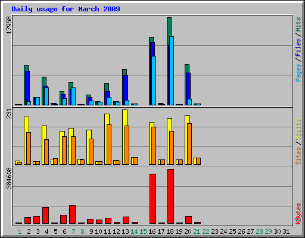Click the yellow visits bar for day 2
305x238 pixels.
pyautogui.click(x=26, y=124)
